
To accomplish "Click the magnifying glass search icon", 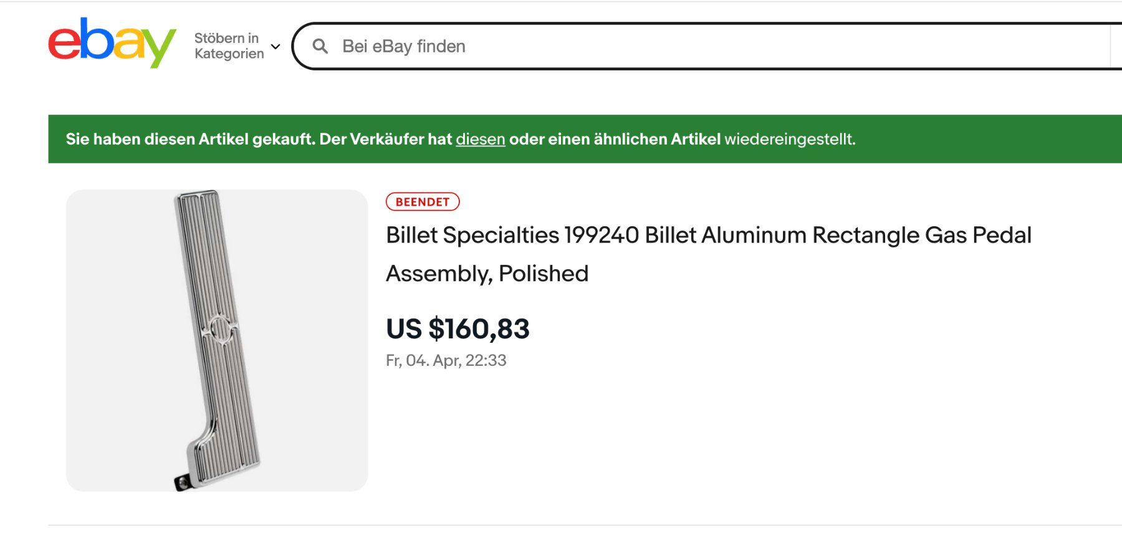I will [320, 46].
